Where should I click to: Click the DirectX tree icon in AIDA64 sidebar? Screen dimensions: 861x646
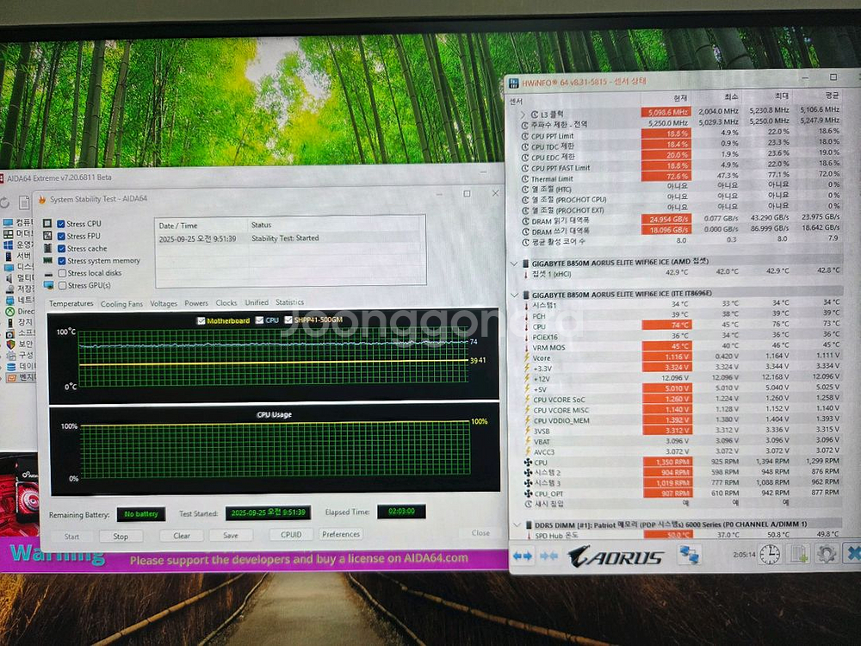pos(9,311)
